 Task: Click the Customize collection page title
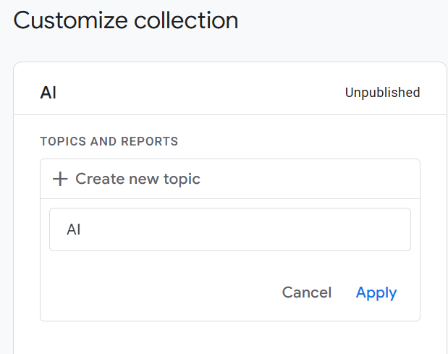pyautogui.click(x=126, y=20)
